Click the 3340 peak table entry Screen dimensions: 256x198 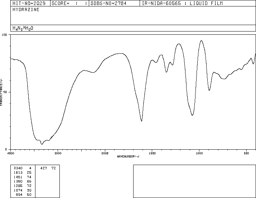point(23,168)
